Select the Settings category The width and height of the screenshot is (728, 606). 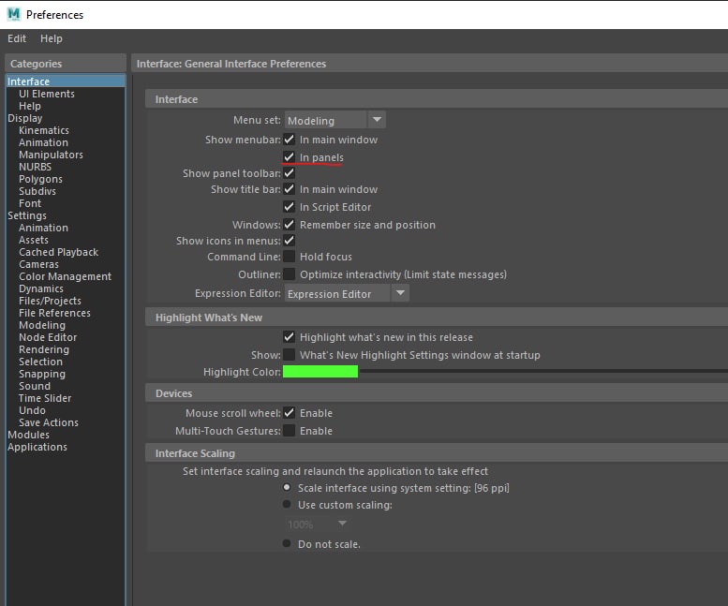[x=27, y=215]
